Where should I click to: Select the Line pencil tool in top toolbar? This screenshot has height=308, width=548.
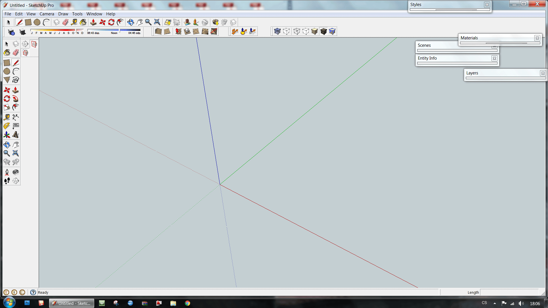[x=19, y=22]
